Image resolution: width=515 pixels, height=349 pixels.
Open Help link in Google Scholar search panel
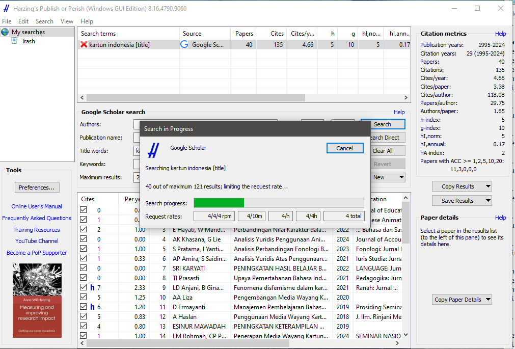pyautogui.click(x=399, y=112)
